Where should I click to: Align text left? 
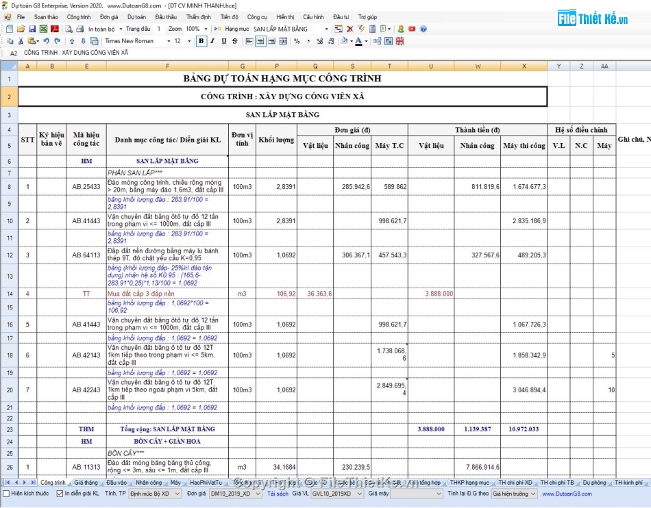[249, 41]
